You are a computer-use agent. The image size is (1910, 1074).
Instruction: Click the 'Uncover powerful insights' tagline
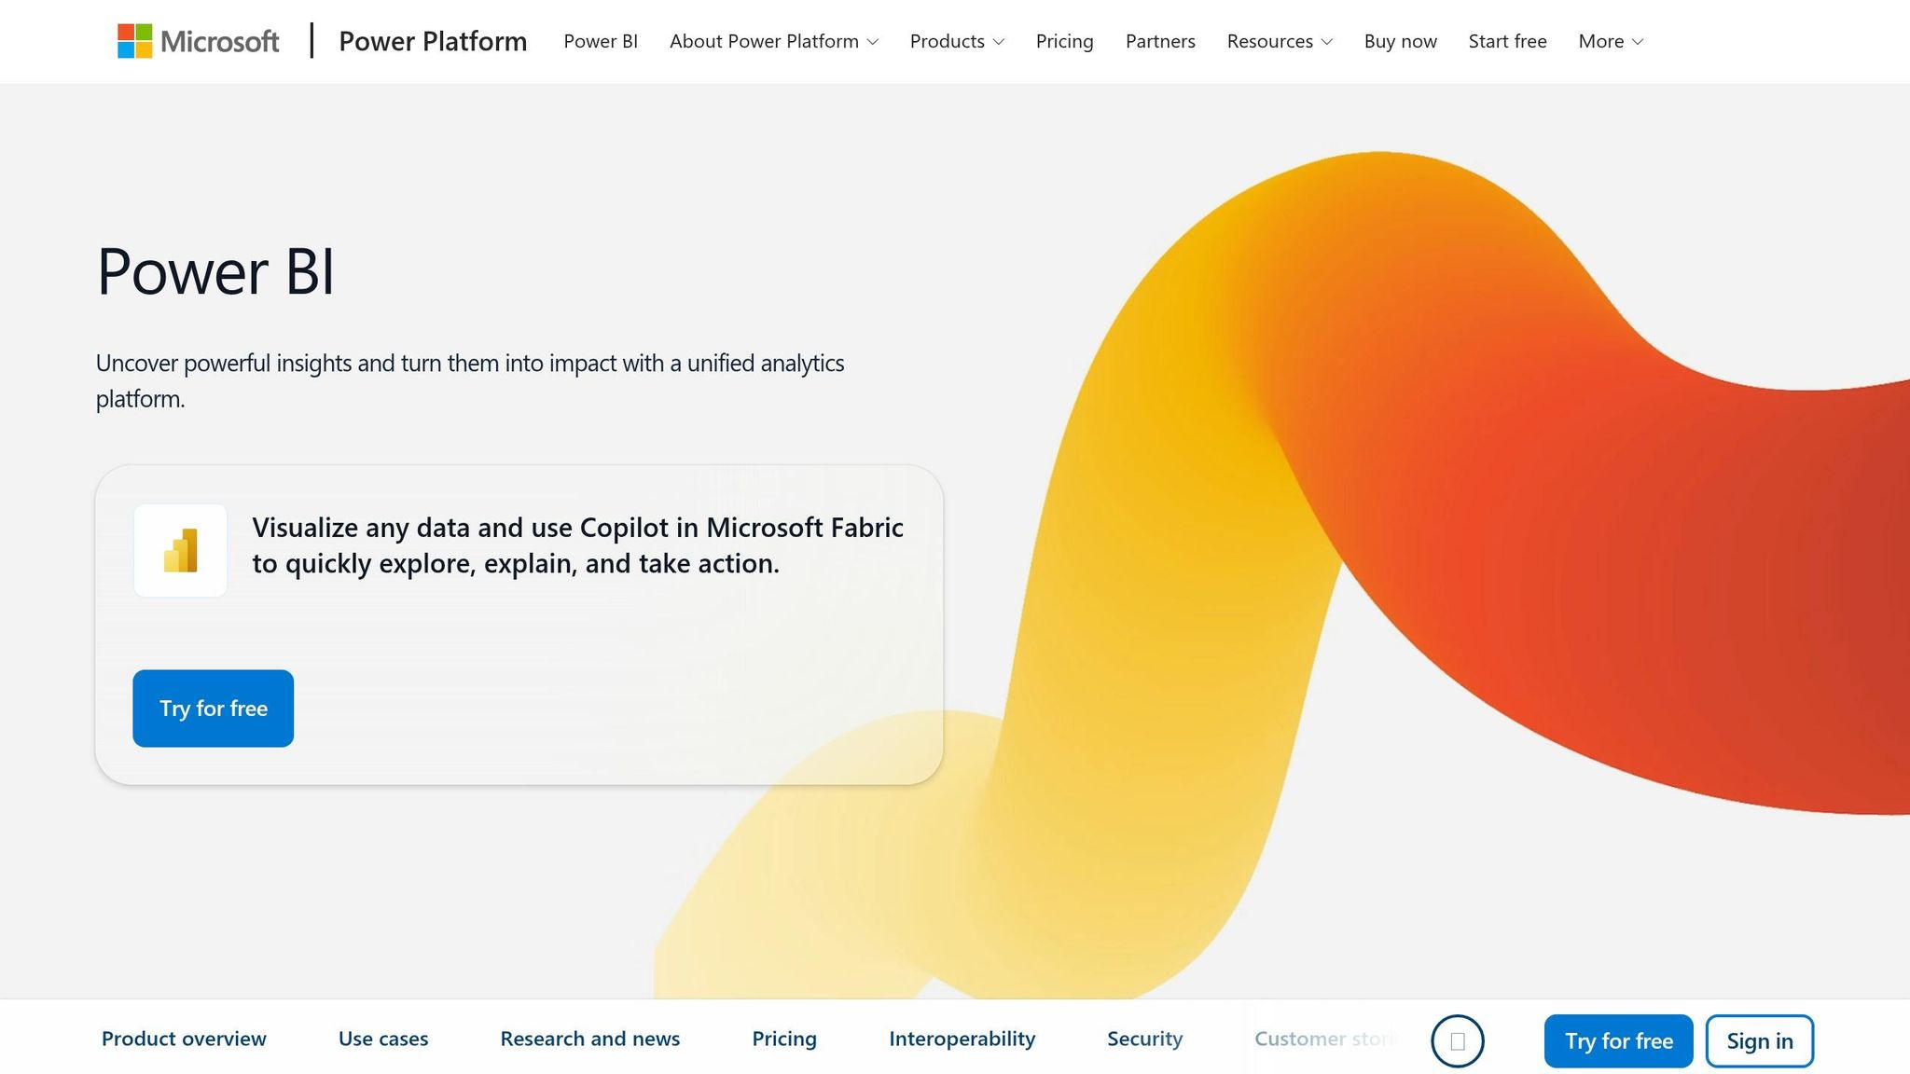470,380
